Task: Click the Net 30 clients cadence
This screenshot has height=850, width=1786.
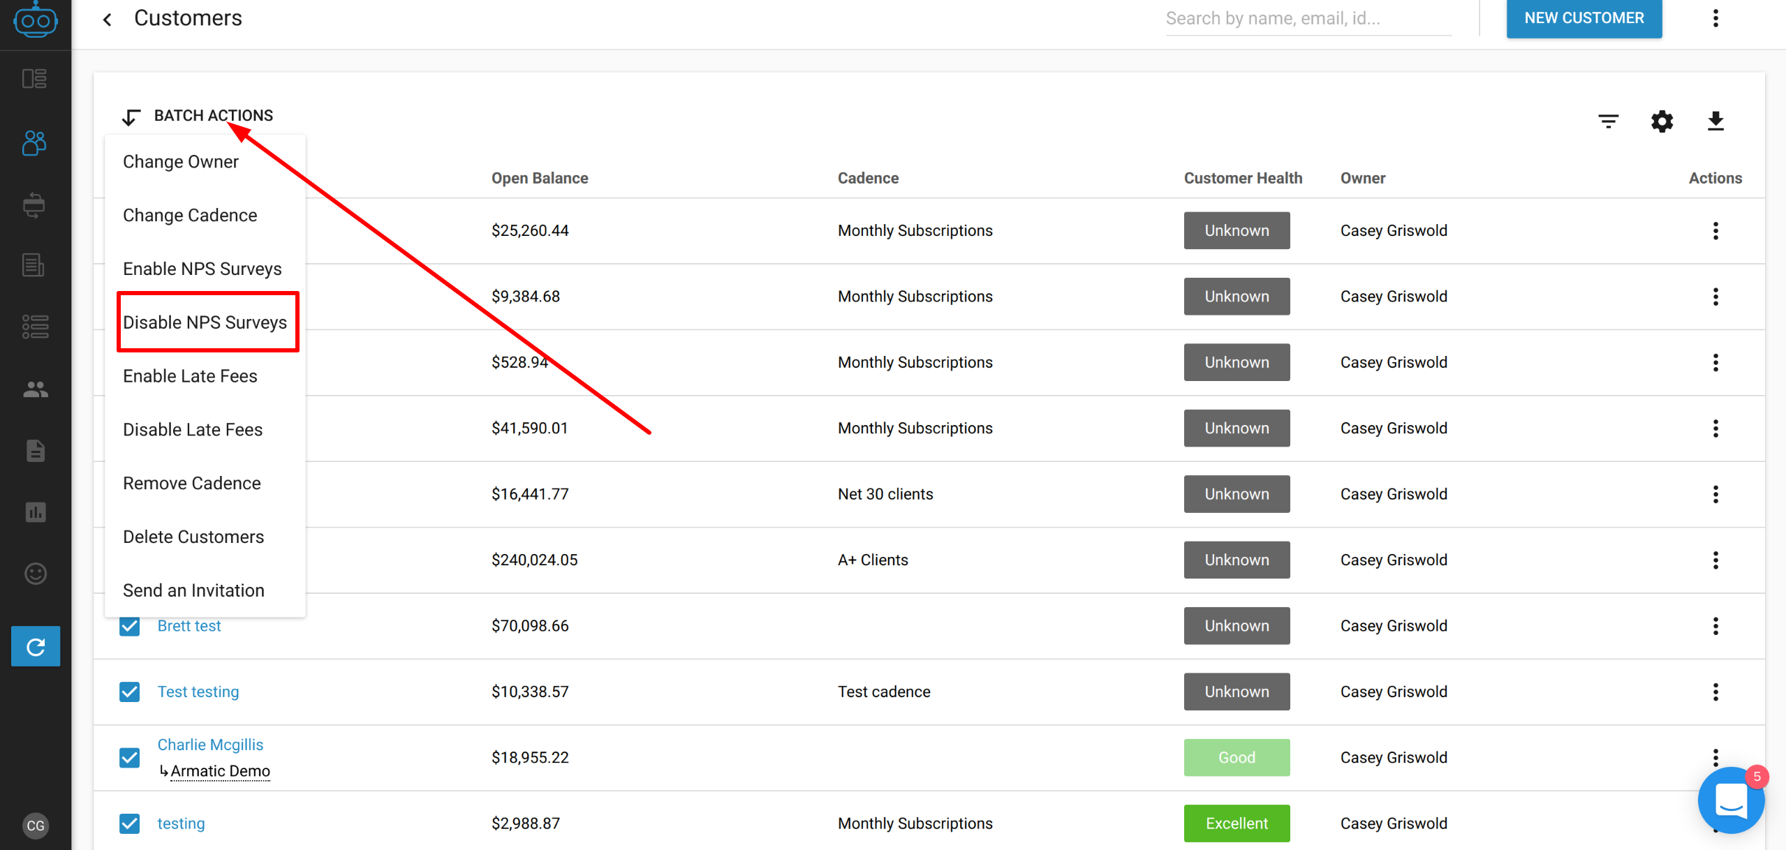Action: point(885,494)
